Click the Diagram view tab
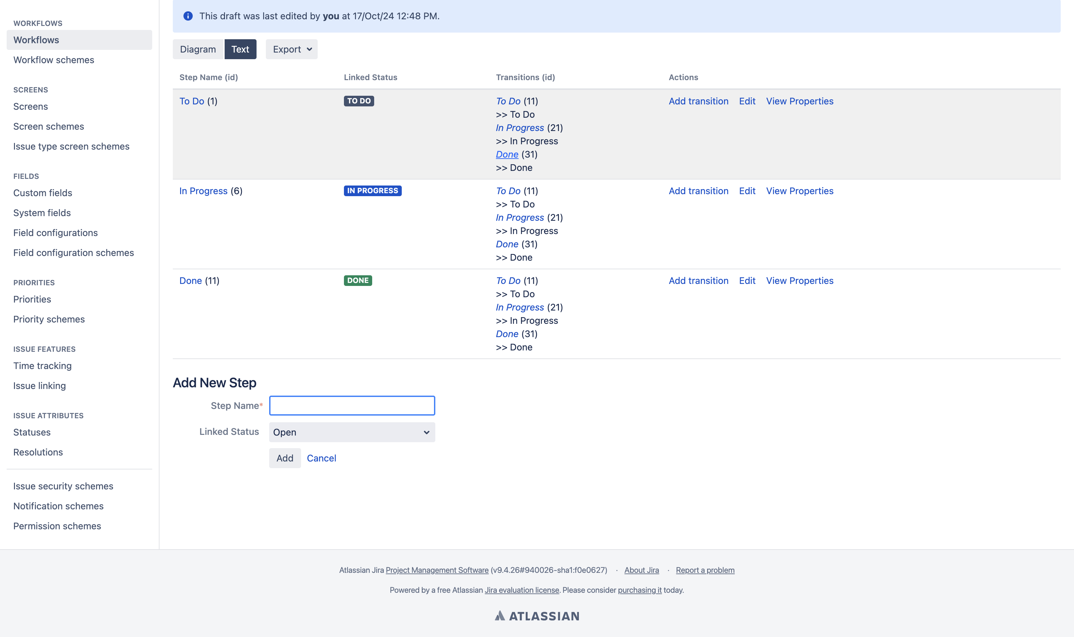Image resolution: width=1074 pixels, height=637 pixels. (x=198, y=49)
